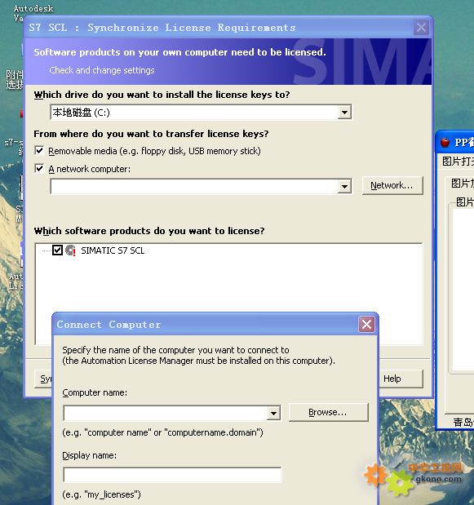Click the Help button

coord(401,379)
